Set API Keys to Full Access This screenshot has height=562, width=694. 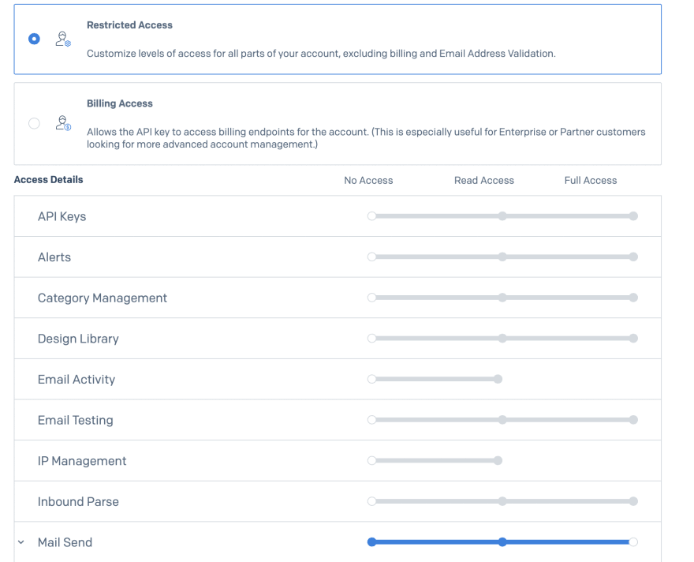pos(633,216)
